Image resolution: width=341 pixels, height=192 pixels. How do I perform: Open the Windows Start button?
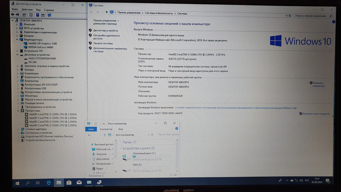click(x=17, y=183)
